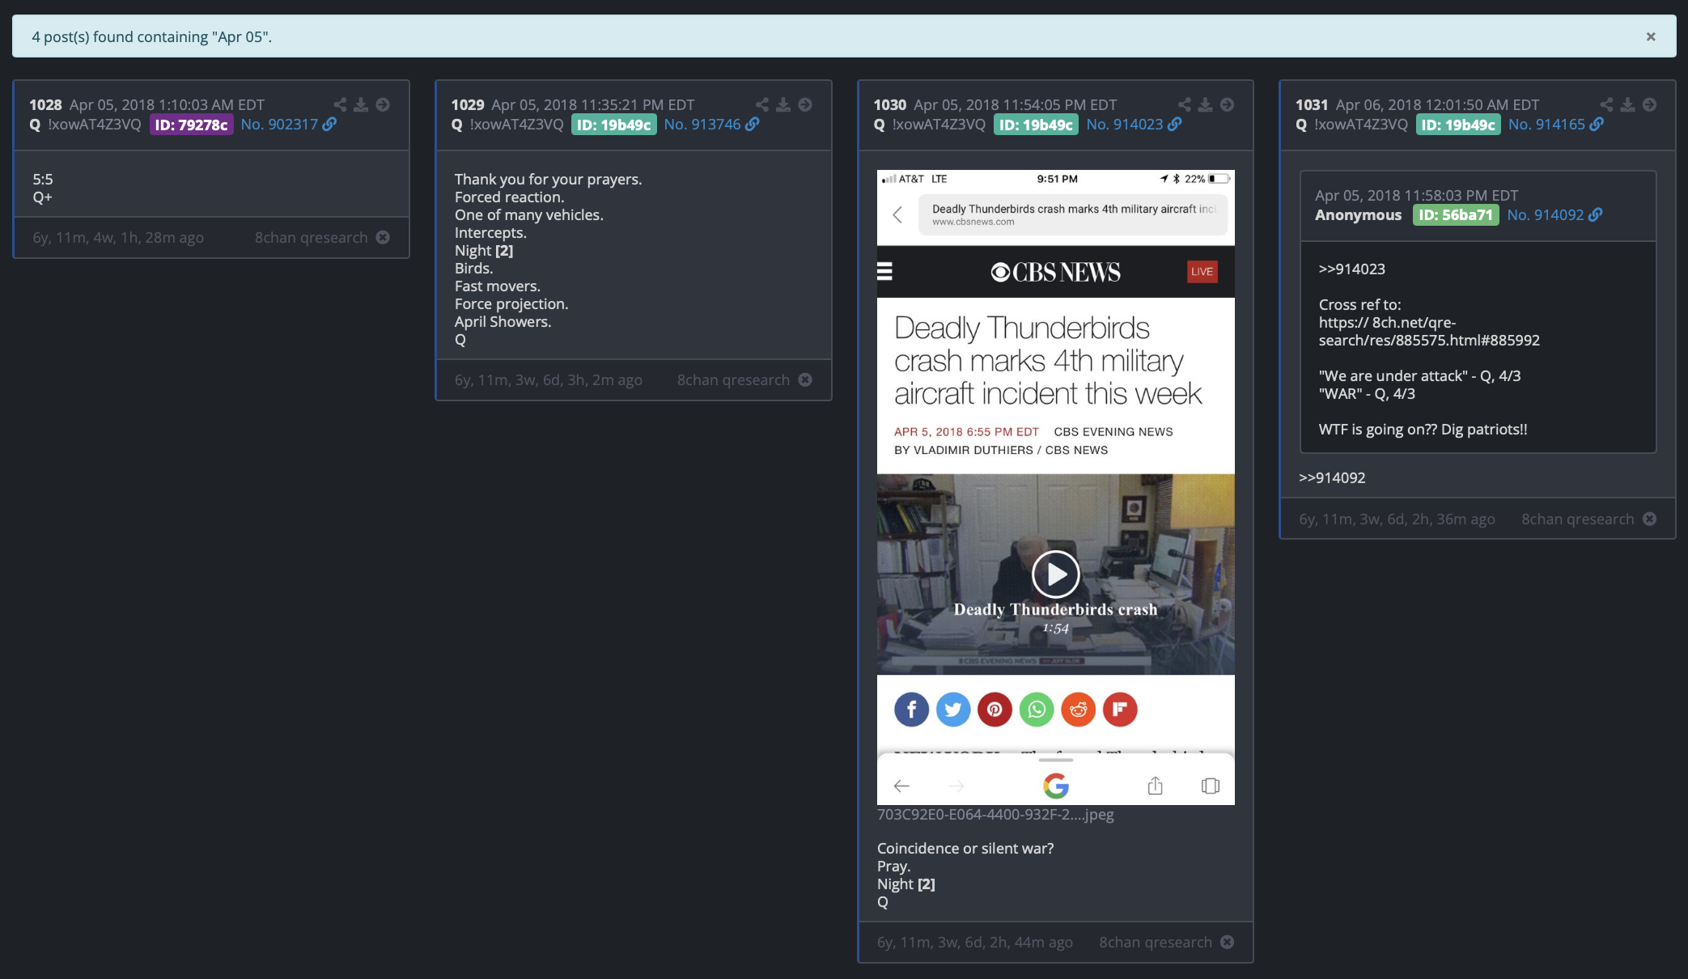Click the Reddit share icon in screenshot
Viewport: 1688px width, 979px height.
coord(1079,710)
